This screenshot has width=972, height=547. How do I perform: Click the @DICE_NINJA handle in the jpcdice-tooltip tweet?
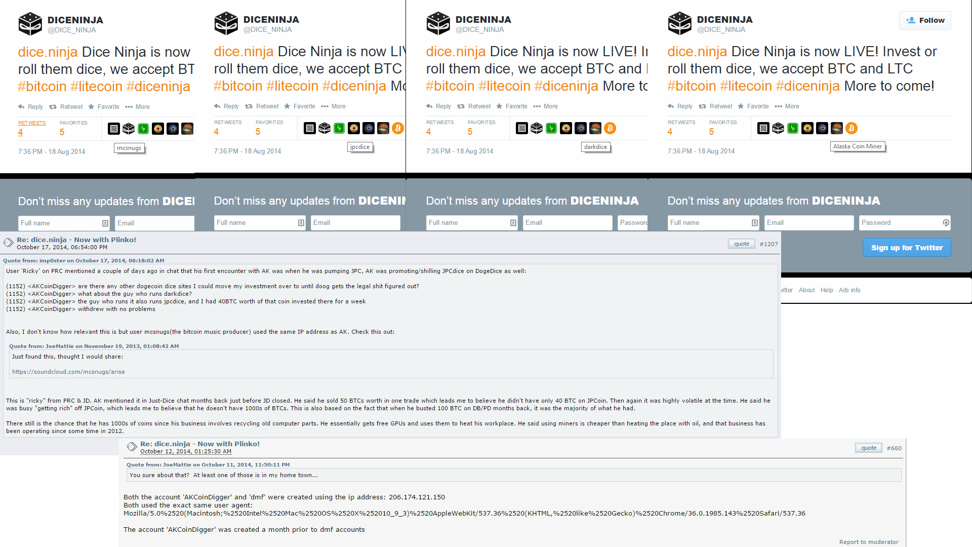267,30
